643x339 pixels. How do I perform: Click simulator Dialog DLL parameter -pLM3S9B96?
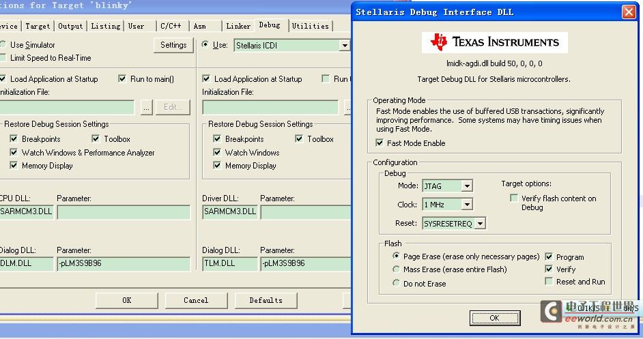tap(124, 263)
